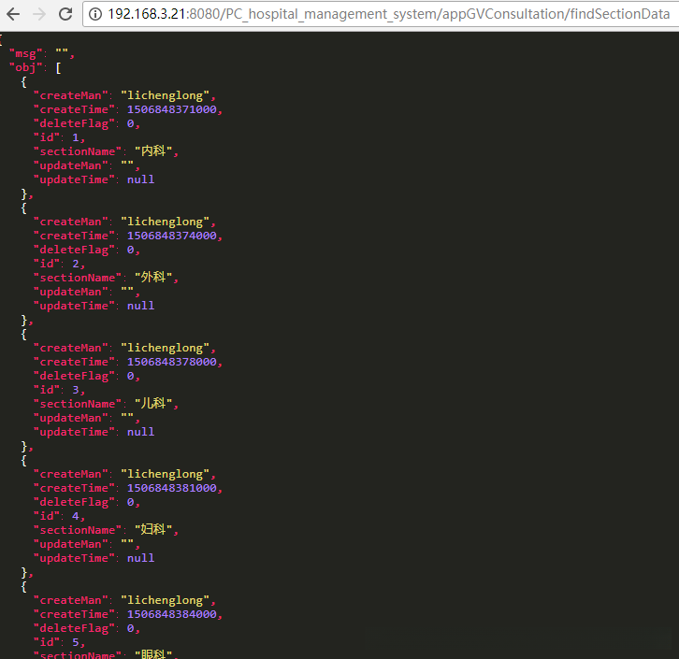Screen dimensions: 679x659
Task: Click createTime value 1506848378000
Action: [x=171, y=362]
